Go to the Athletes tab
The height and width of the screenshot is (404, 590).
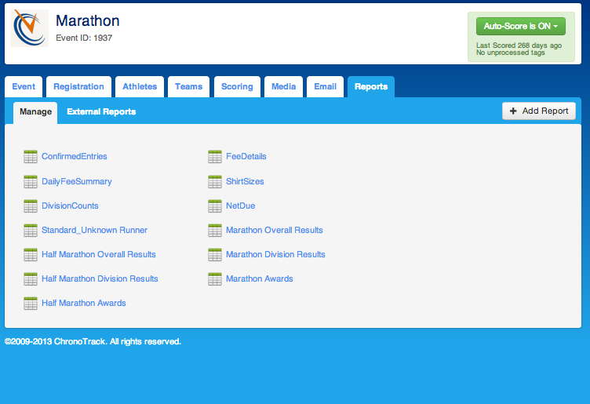[x=140, y=87]
